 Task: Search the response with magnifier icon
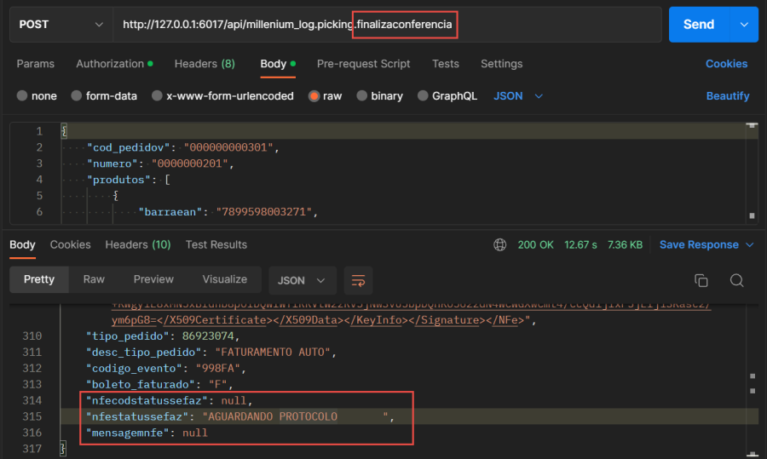pyautogui.click(x=737, y=280)
